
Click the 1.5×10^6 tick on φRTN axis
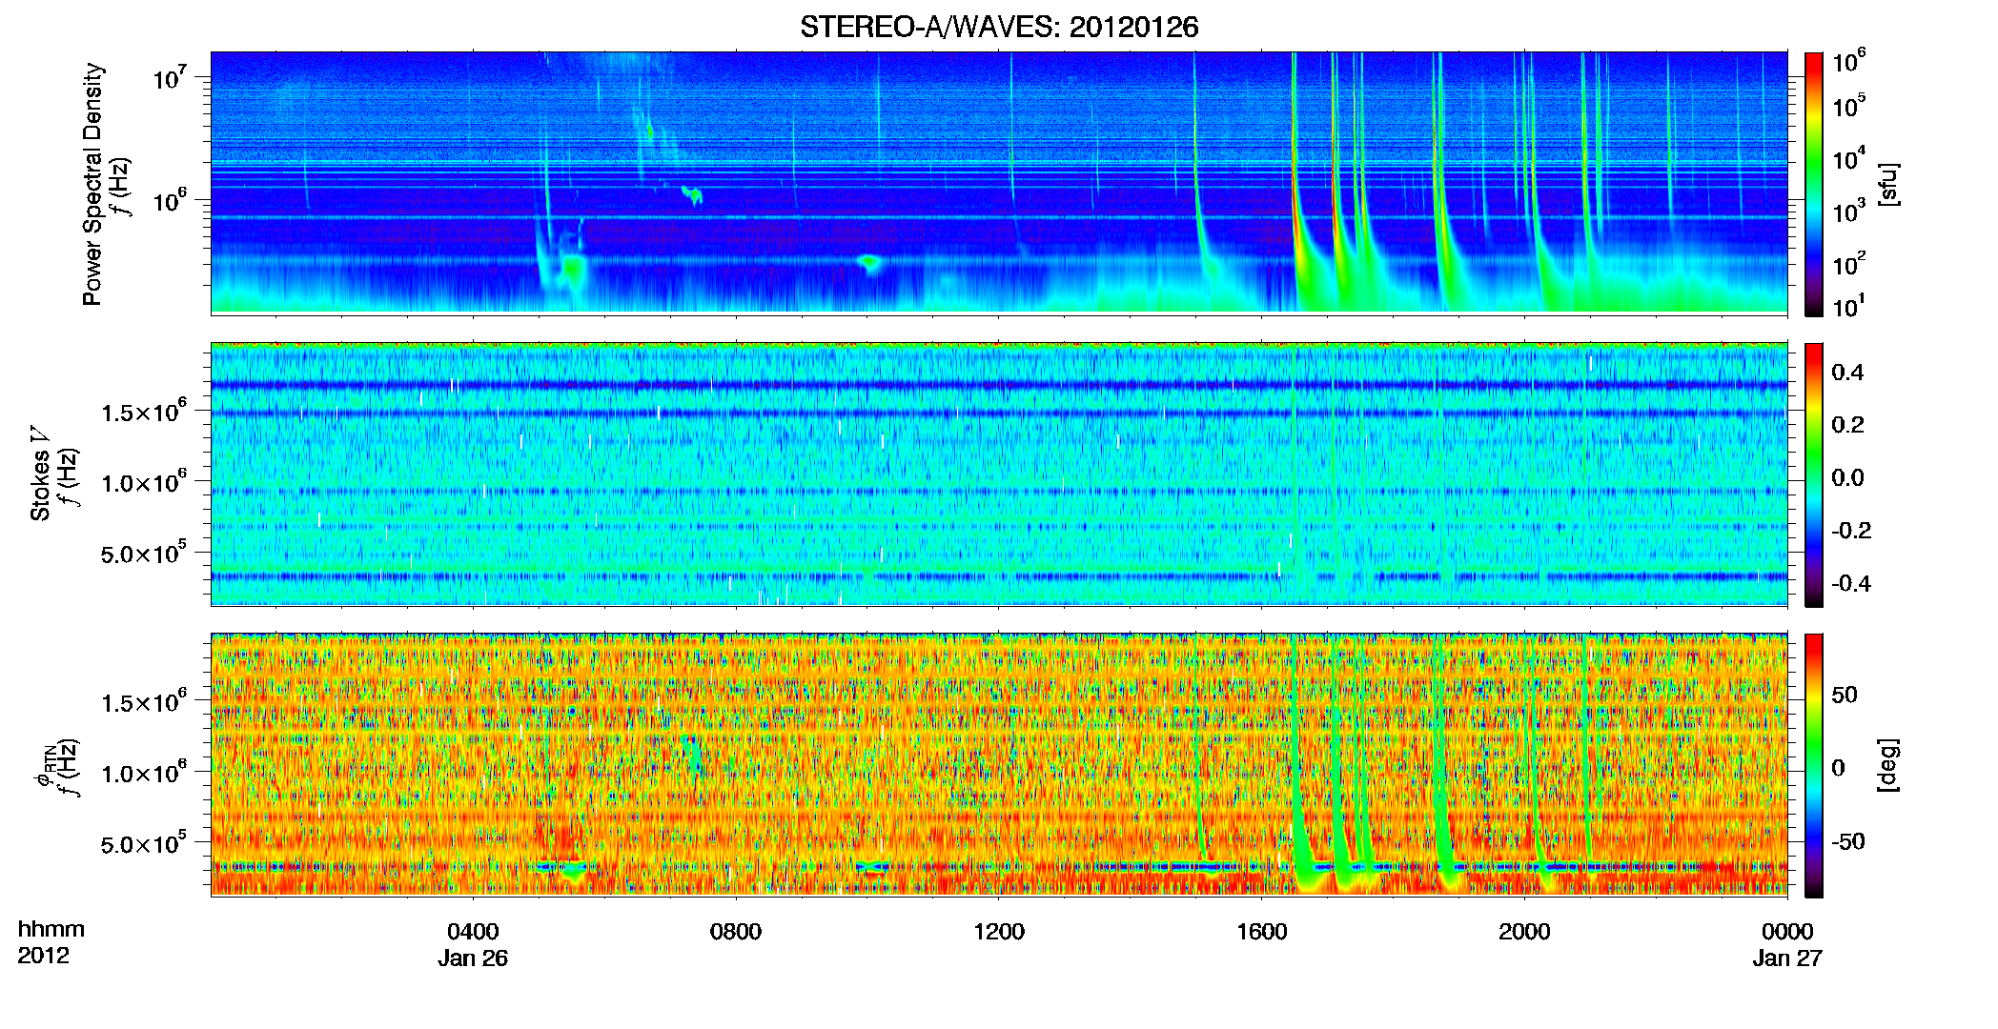click(144, 701)
